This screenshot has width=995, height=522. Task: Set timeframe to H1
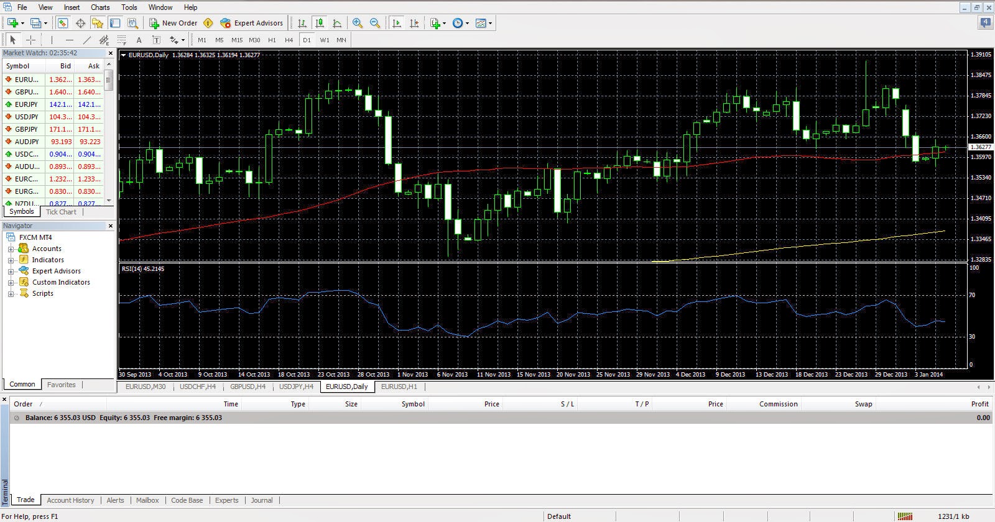(x=272, y=40)
